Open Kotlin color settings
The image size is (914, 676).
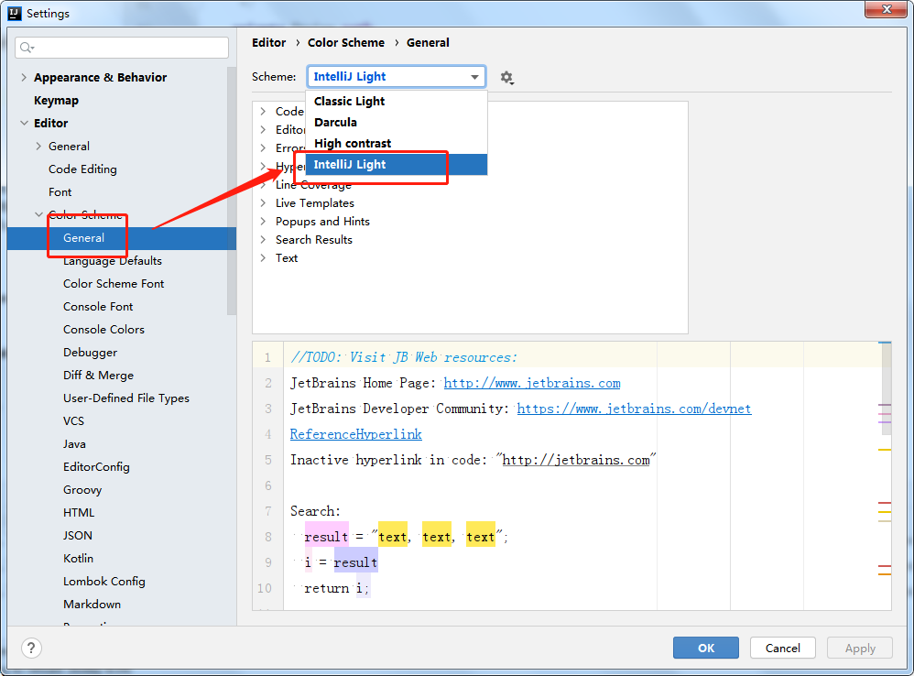[x=78, y=558]
